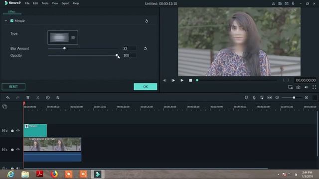Open the View menu
319x179 pixels.
(x=55, y=3)
